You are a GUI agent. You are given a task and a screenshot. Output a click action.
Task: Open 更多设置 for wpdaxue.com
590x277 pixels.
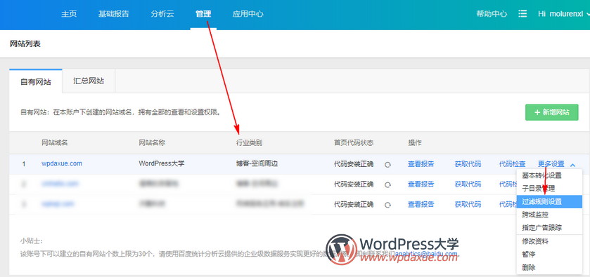pos(551,164)
